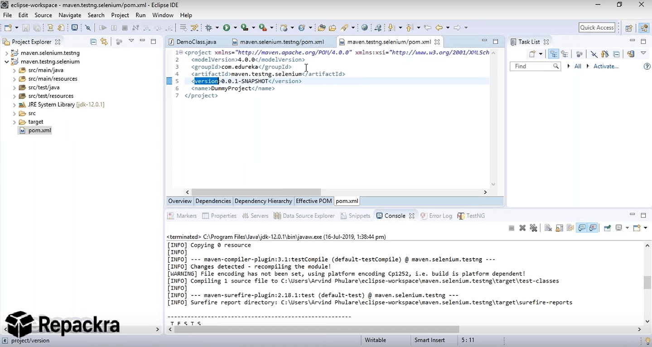Click the Writable status bar entry
The width and height of the screenshot is (652, 347).
[375, 340]
